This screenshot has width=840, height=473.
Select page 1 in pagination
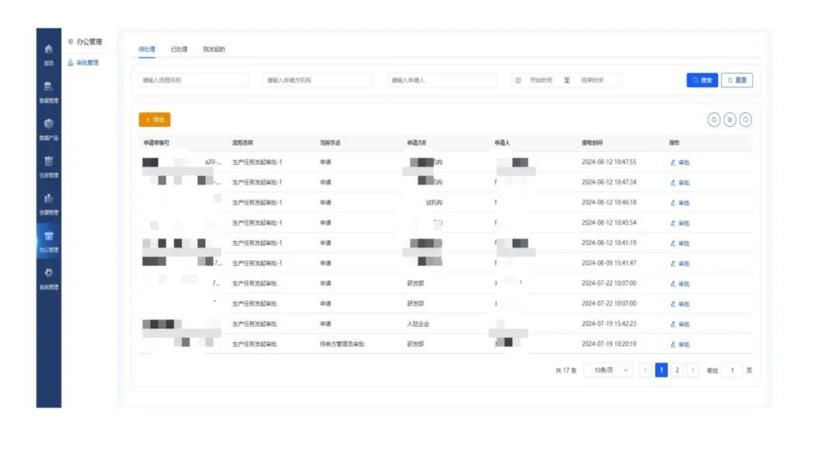(662, 370)
